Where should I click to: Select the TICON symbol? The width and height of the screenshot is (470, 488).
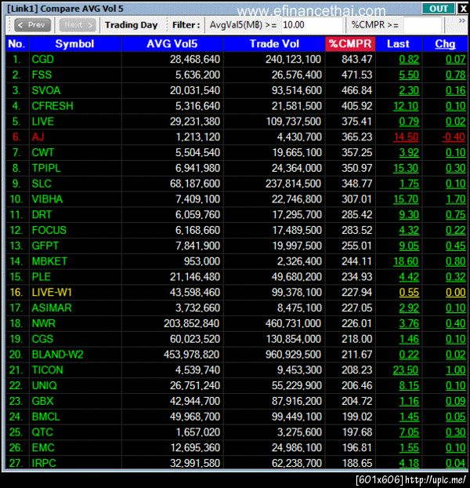(x=48, y=370)
